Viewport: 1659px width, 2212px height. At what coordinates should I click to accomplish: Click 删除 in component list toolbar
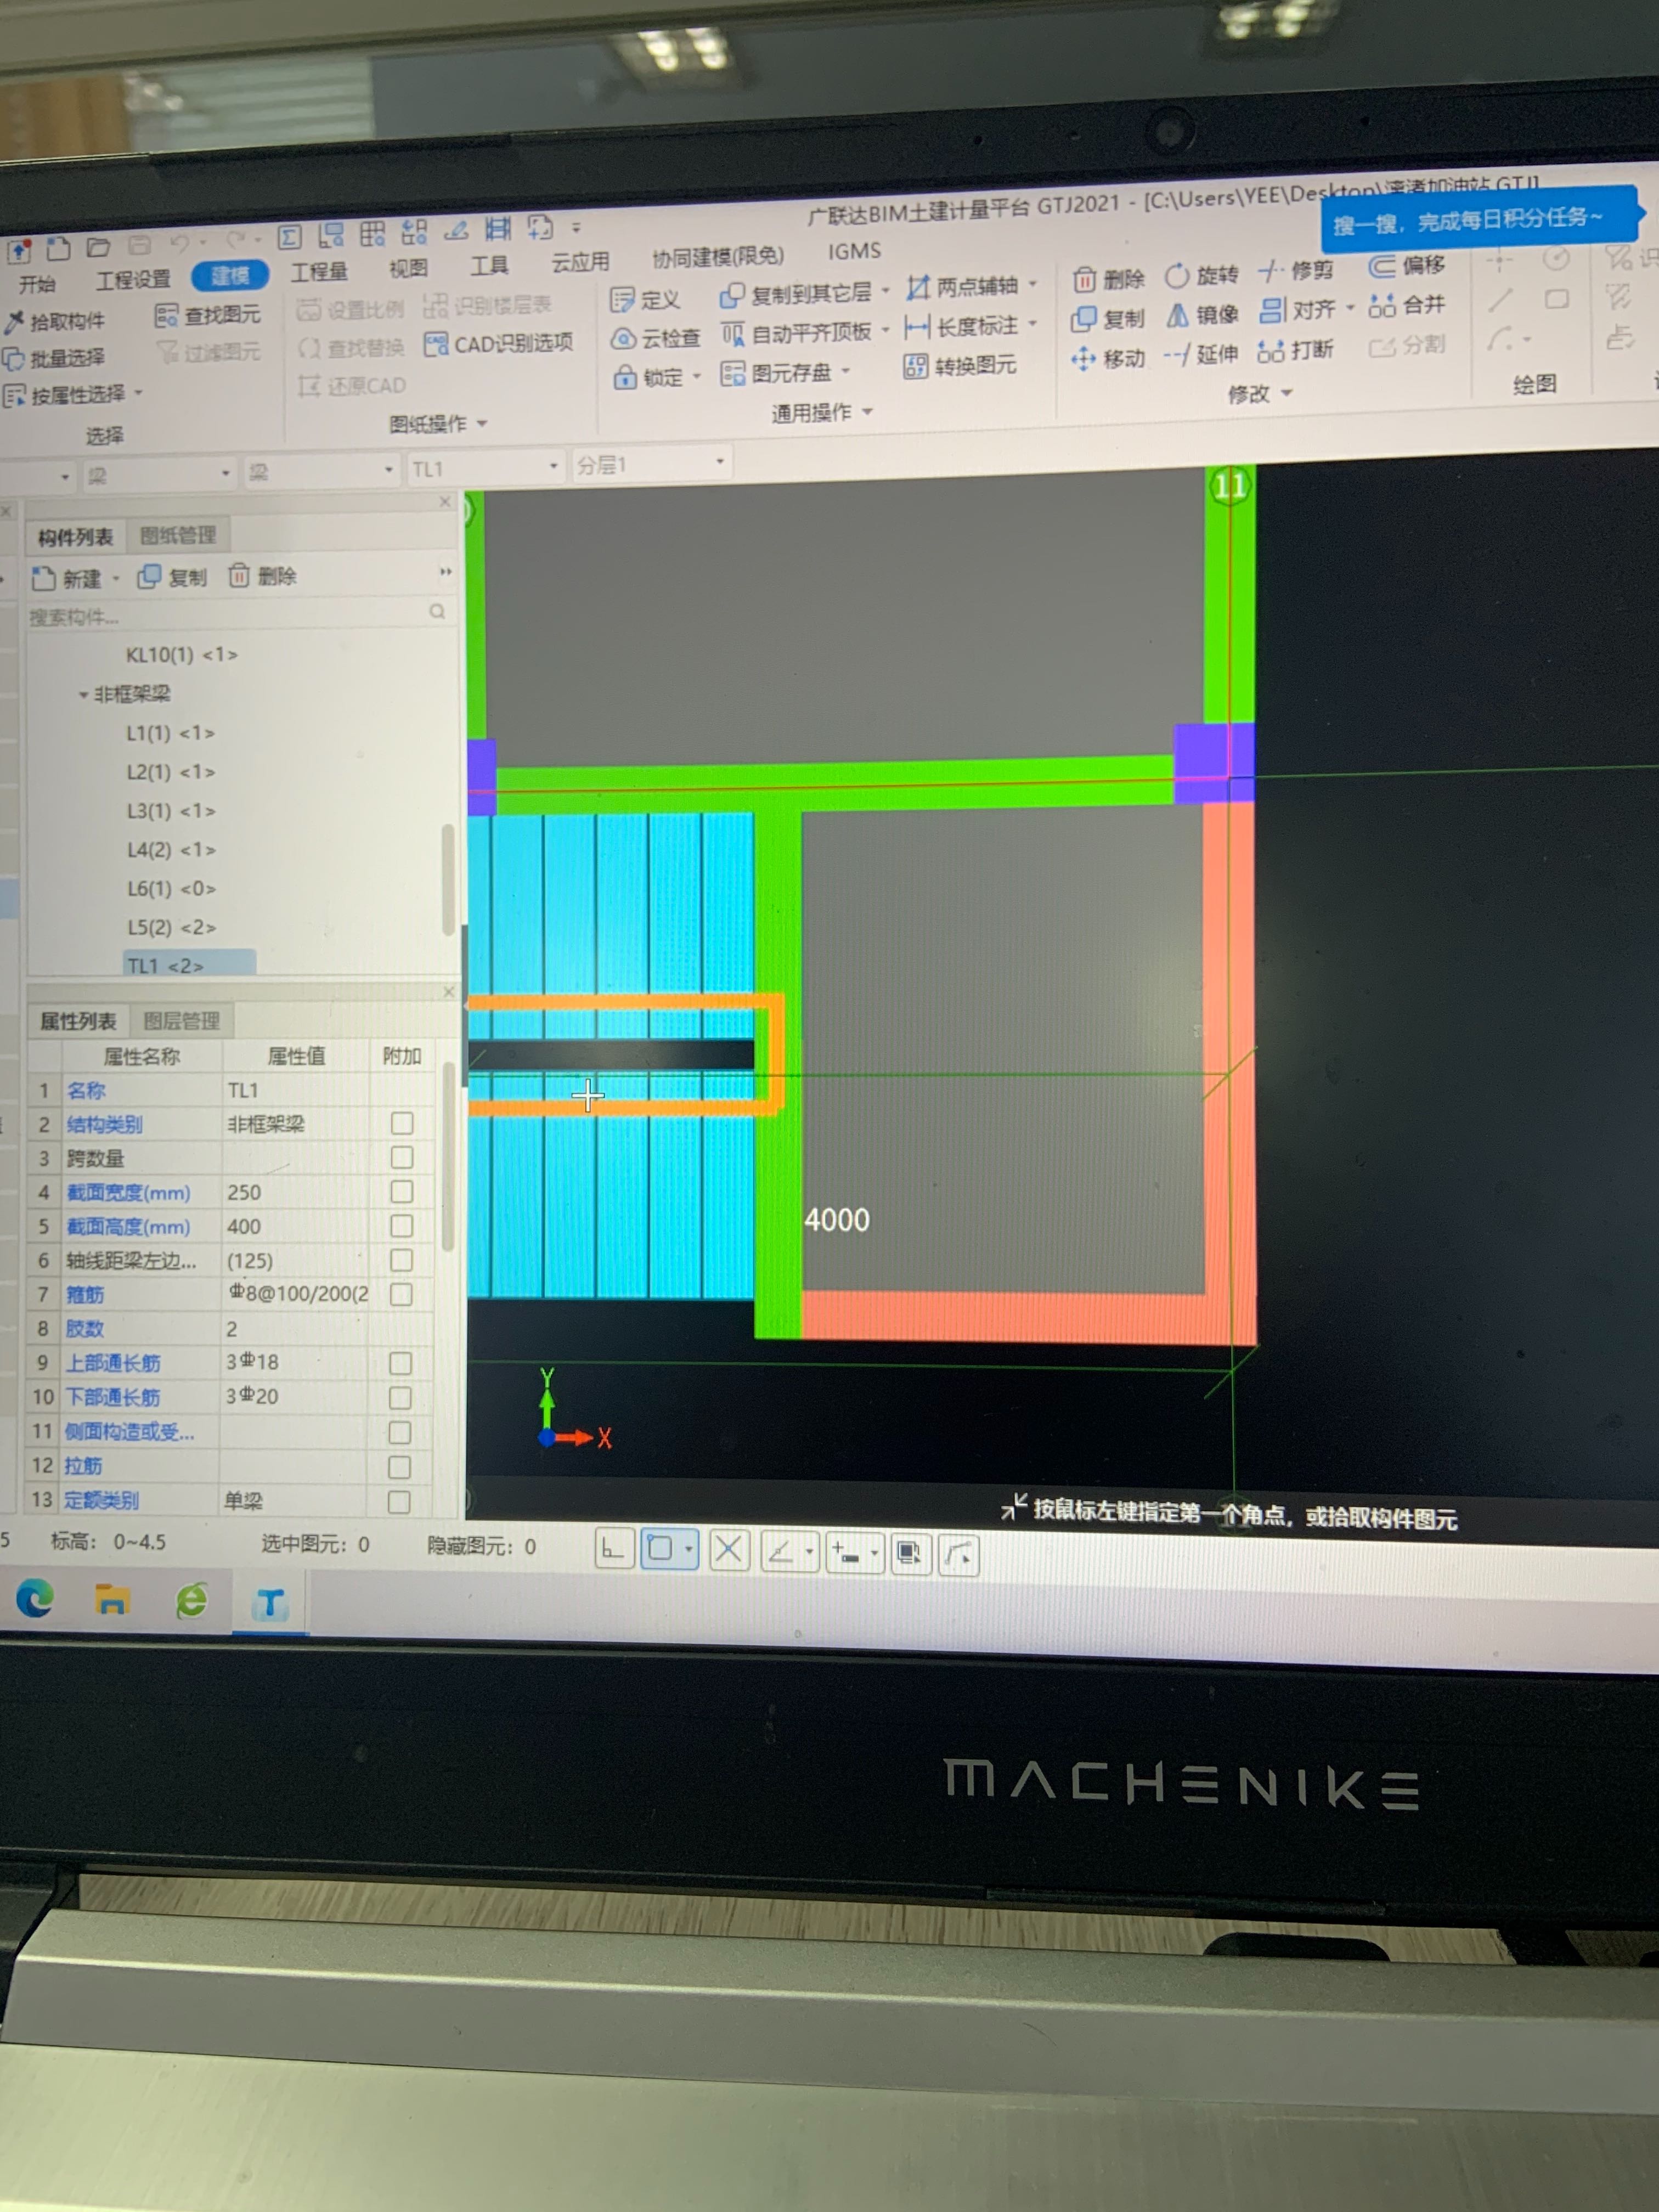coord(262,576)
